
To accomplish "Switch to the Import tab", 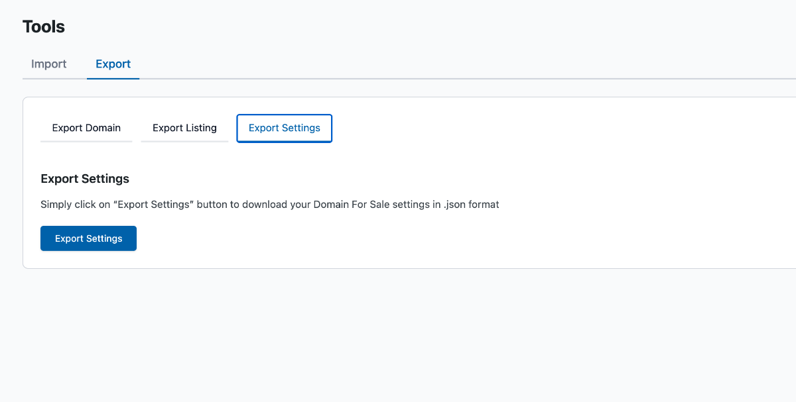I will 49,64.
